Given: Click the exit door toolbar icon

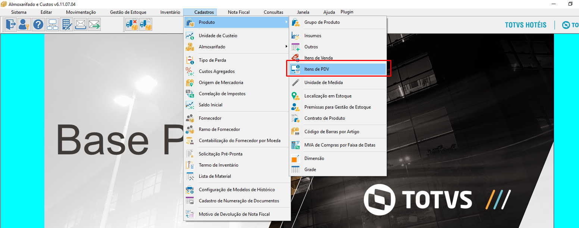Looking at the screenshot, I should pos(10,25).
